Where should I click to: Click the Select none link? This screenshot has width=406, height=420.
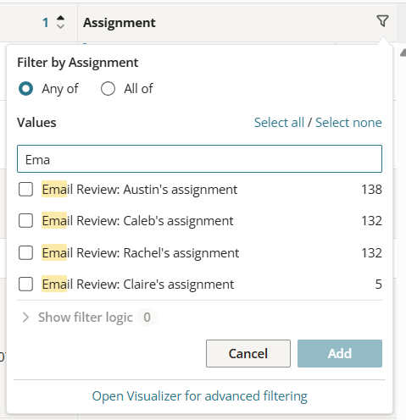(348, 123)
